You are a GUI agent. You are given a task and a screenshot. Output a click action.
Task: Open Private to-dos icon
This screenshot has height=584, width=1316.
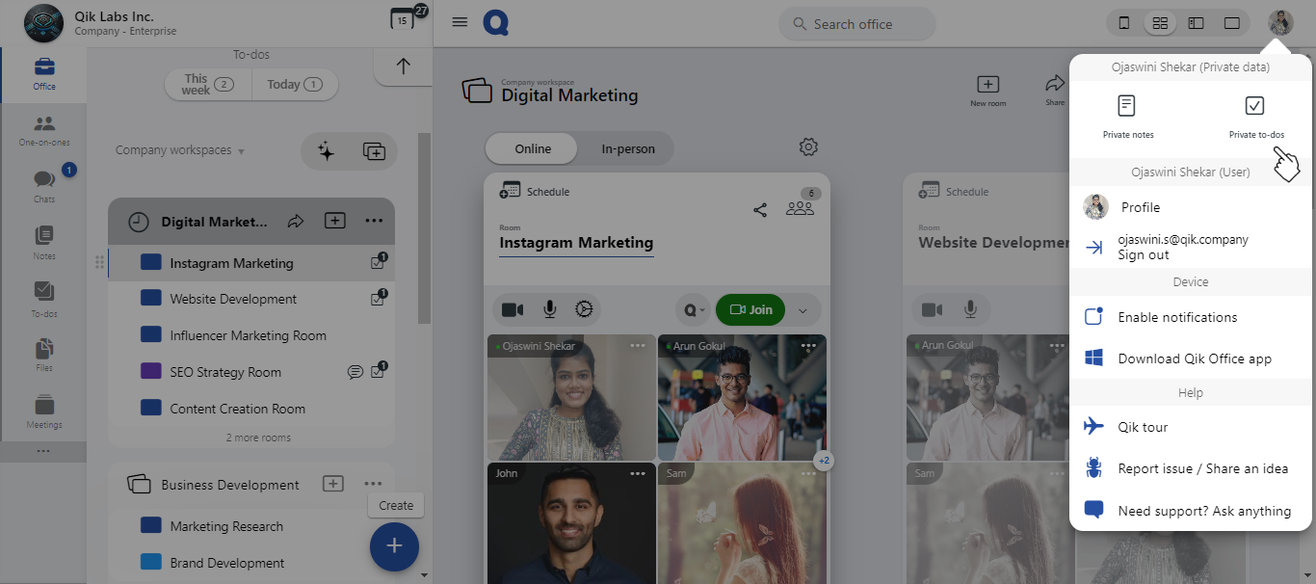[x=1254, y=106]
